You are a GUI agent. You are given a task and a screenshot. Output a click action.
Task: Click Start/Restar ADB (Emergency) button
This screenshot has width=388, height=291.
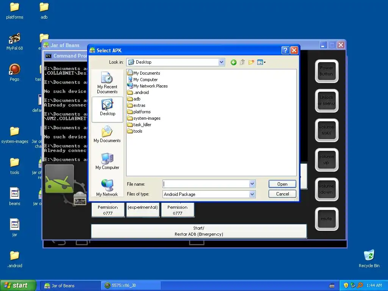(x=199, y=231)
